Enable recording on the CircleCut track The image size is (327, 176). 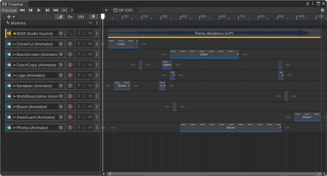pos(70,44)
